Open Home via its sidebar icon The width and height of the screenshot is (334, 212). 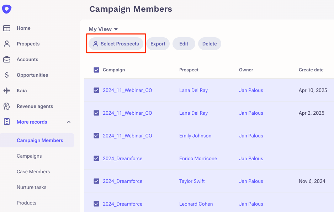tap(7, 28)
